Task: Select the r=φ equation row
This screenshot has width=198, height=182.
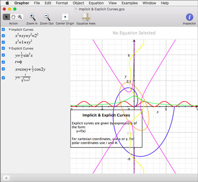Action: pos(18,62)
